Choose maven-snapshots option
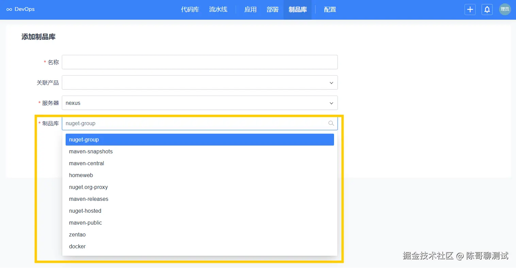The image size is (516, 268). coord(200,152)
